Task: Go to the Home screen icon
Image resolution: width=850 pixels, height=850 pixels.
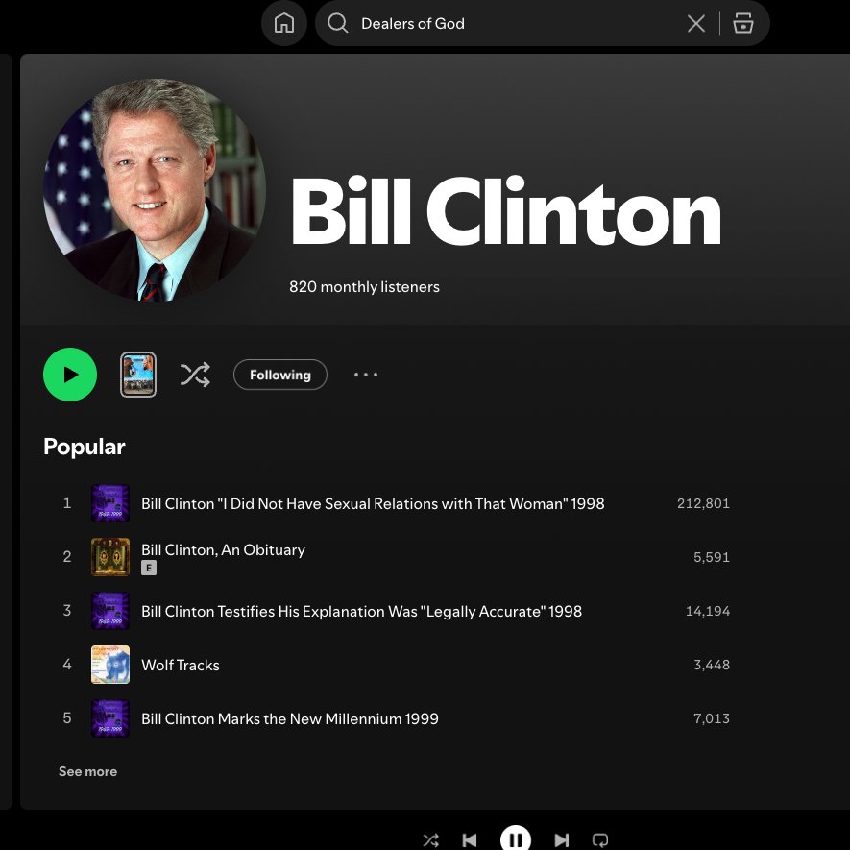Action: click(284, 23)
